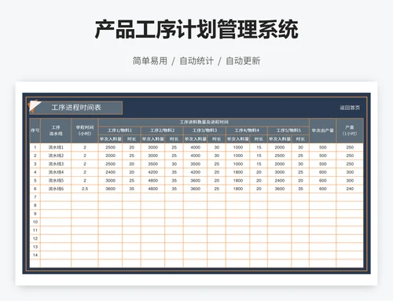Click the 产量(1小时) column header
393x301 pixels.
coord(350,130)
